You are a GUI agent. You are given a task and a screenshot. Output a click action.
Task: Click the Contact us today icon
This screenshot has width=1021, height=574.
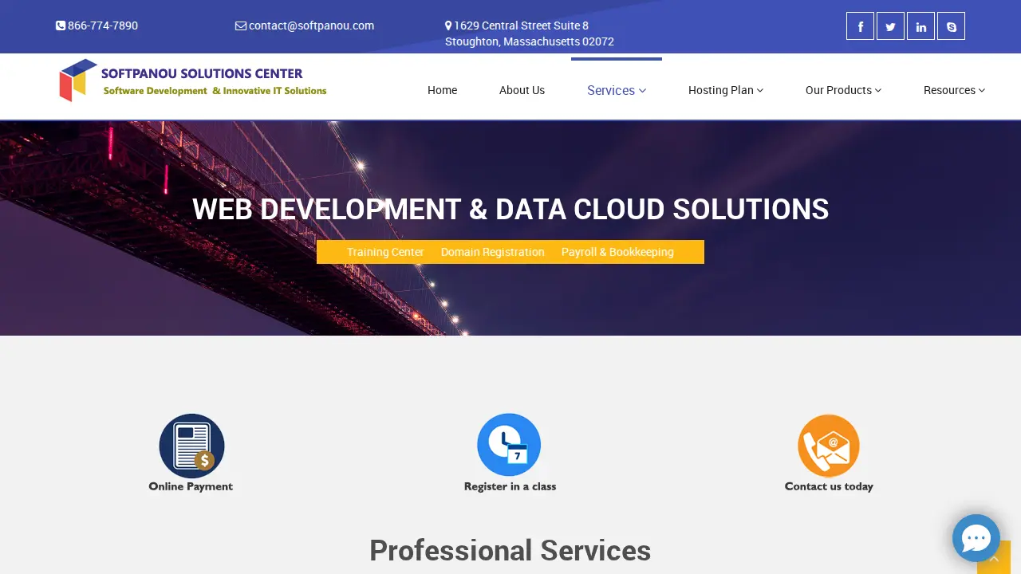click(x=829, y=453)
